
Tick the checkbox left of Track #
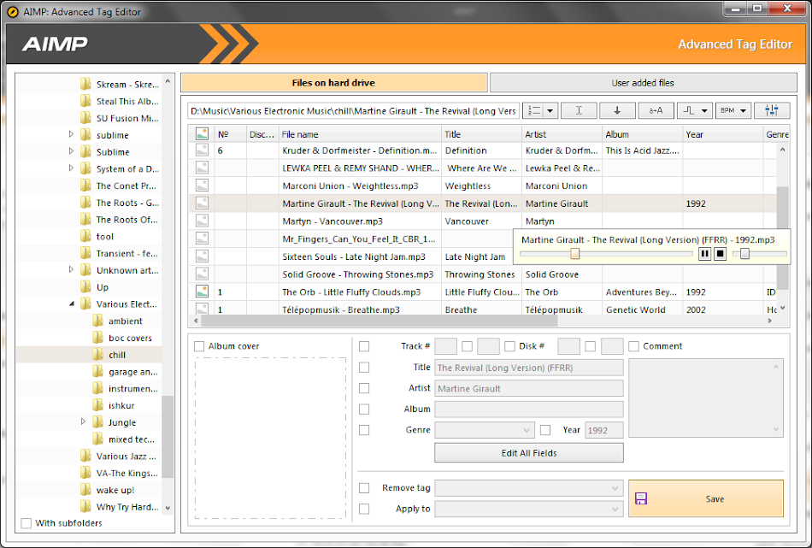[364, 346]
